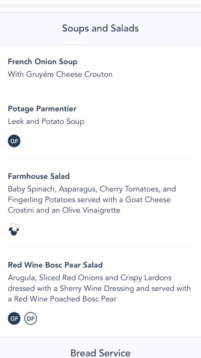Tap the Soups and Salads section header
The height and width of the screenshot is (358, 201).
pos(100,28)
